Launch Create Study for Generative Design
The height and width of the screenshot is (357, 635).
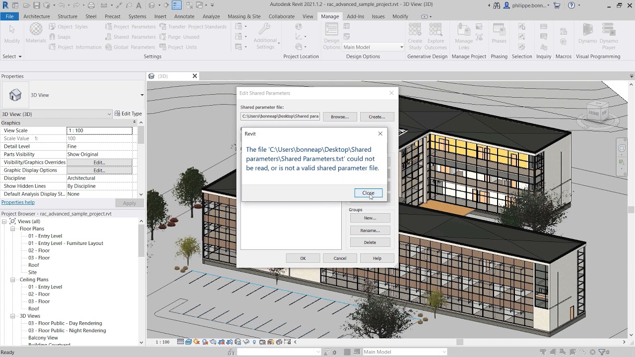pos(415,37)
